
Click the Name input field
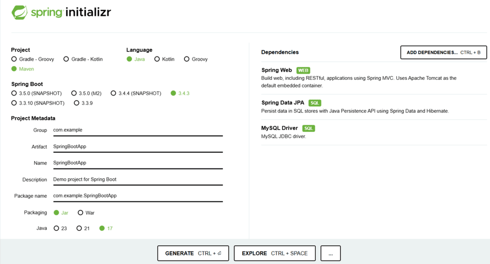pos(138,163)
